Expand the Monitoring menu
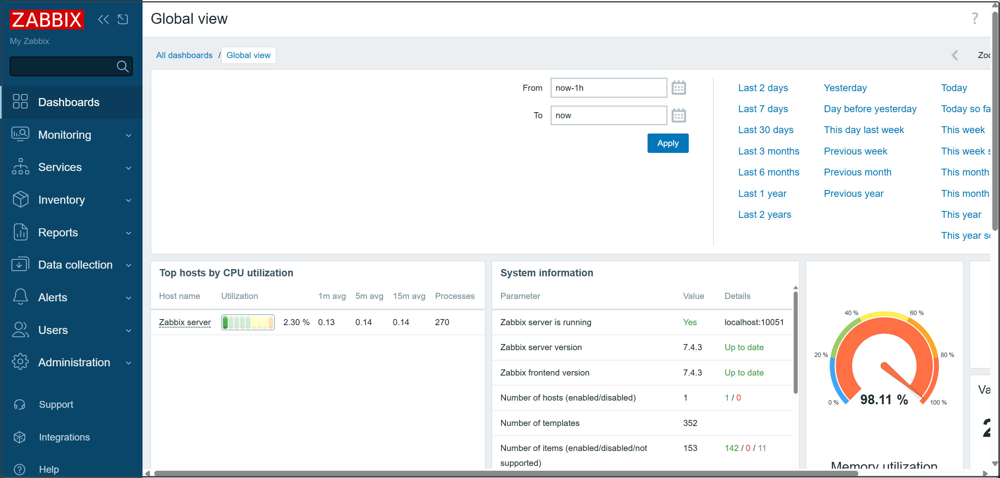1000x478 pixels. [65, 135]
